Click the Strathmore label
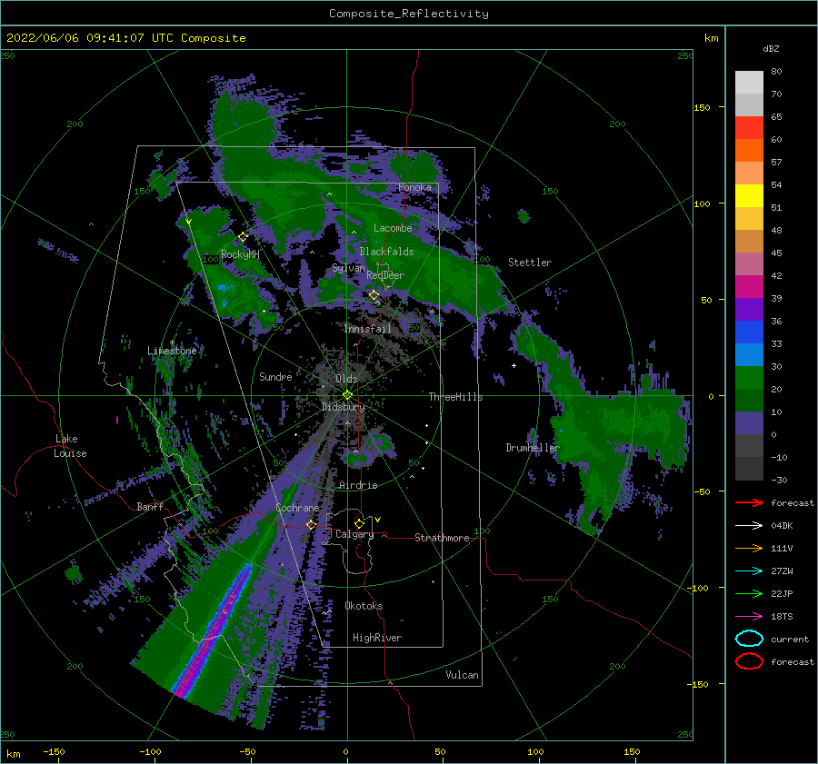This screenshot has height=764, width=818. [x=442, y=538]
